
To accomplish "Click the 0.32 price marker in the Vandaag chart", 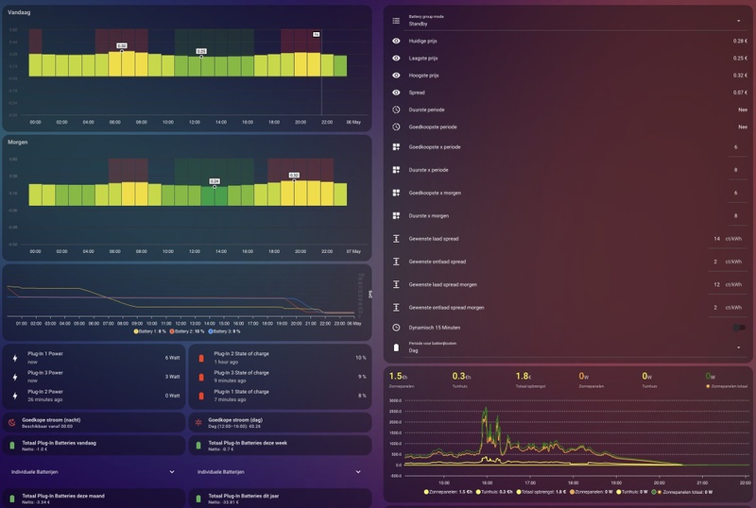I will tap(122, 45).
